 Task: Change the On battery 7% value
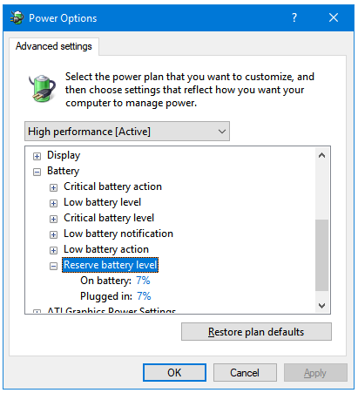point(143,281)
